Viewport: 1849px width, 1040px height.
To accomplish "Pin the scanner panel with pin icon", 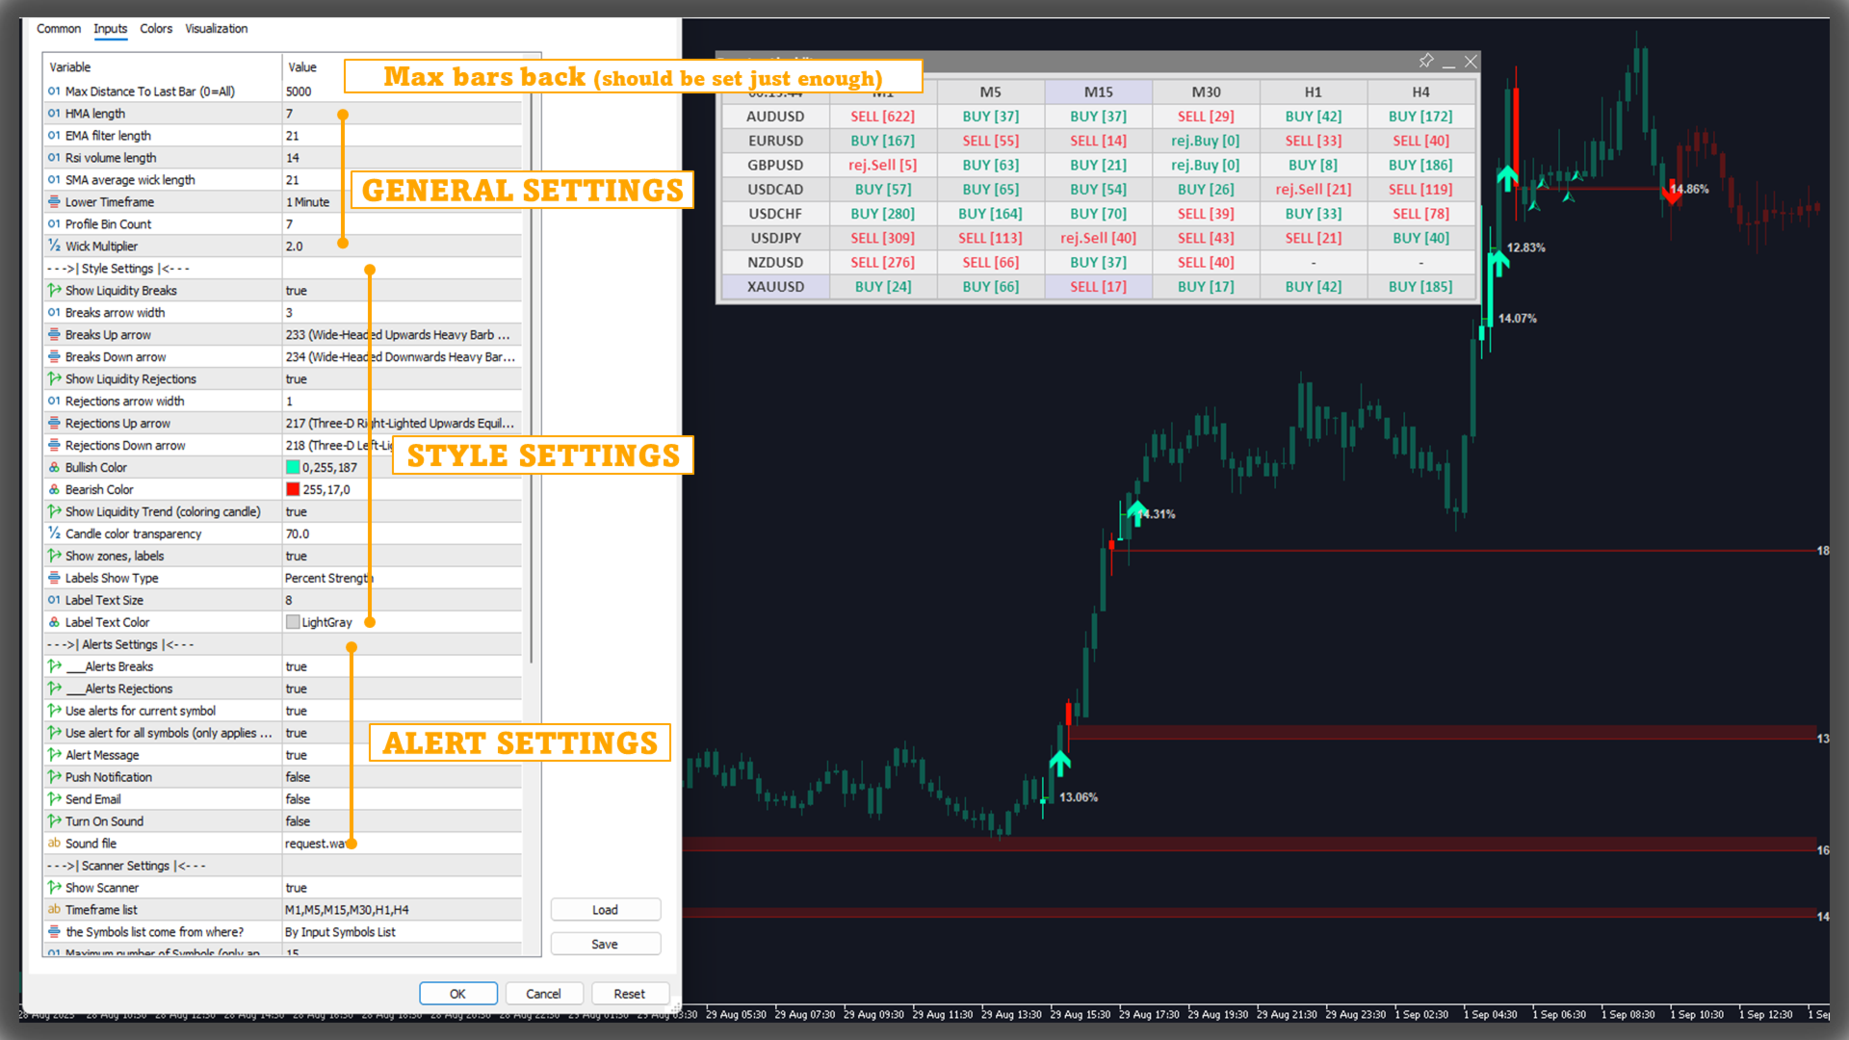I will click(x=1426, y=61).
